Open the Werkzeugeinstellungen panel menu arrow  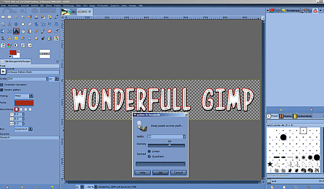[x=58, y=62]
